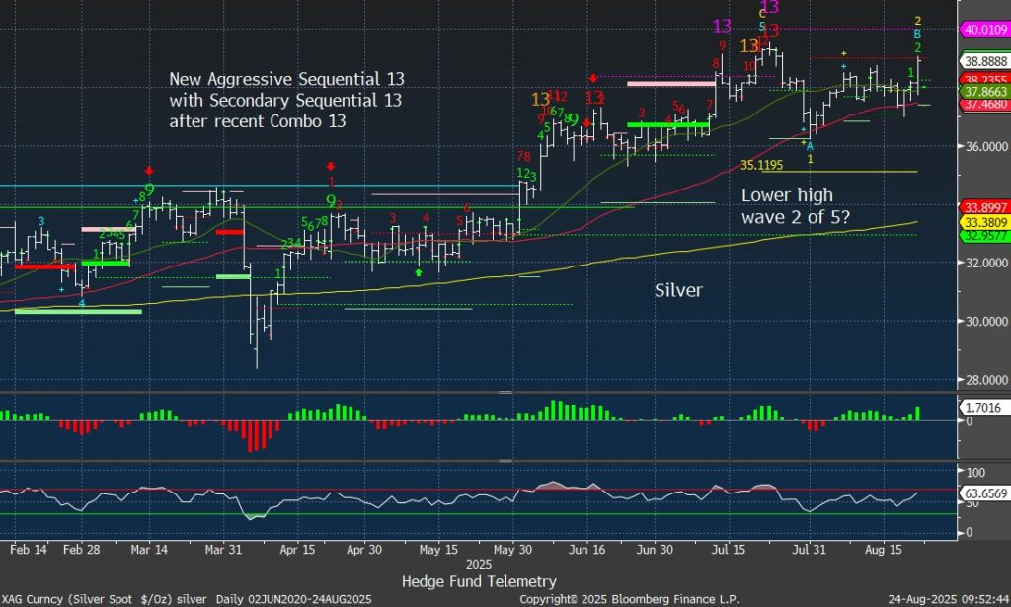Screen dimensions: 1011x607
Task: Click the 1.7016 histogram value label
Action: click(983, 406)
